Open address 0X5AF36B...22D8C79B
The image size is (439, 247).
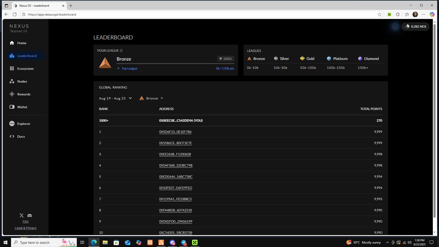tap(176, 165)
